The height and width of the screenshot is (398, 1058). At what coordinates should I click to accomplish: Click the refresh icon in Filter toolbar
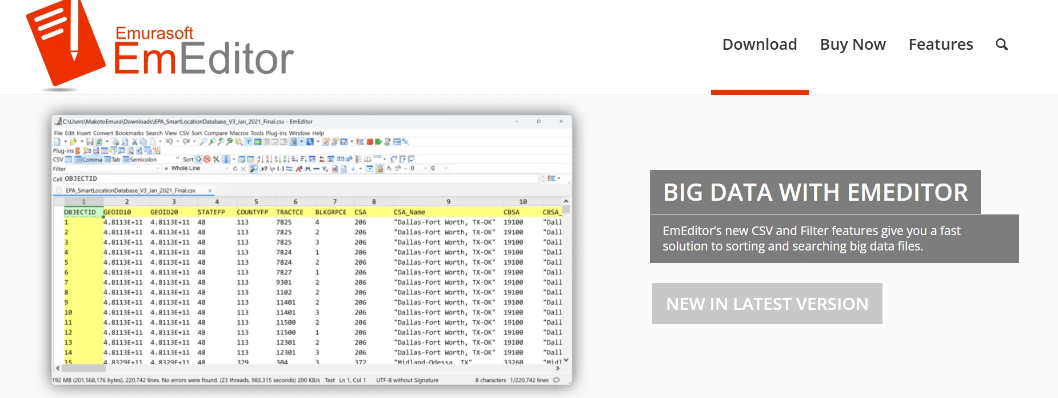235,169
